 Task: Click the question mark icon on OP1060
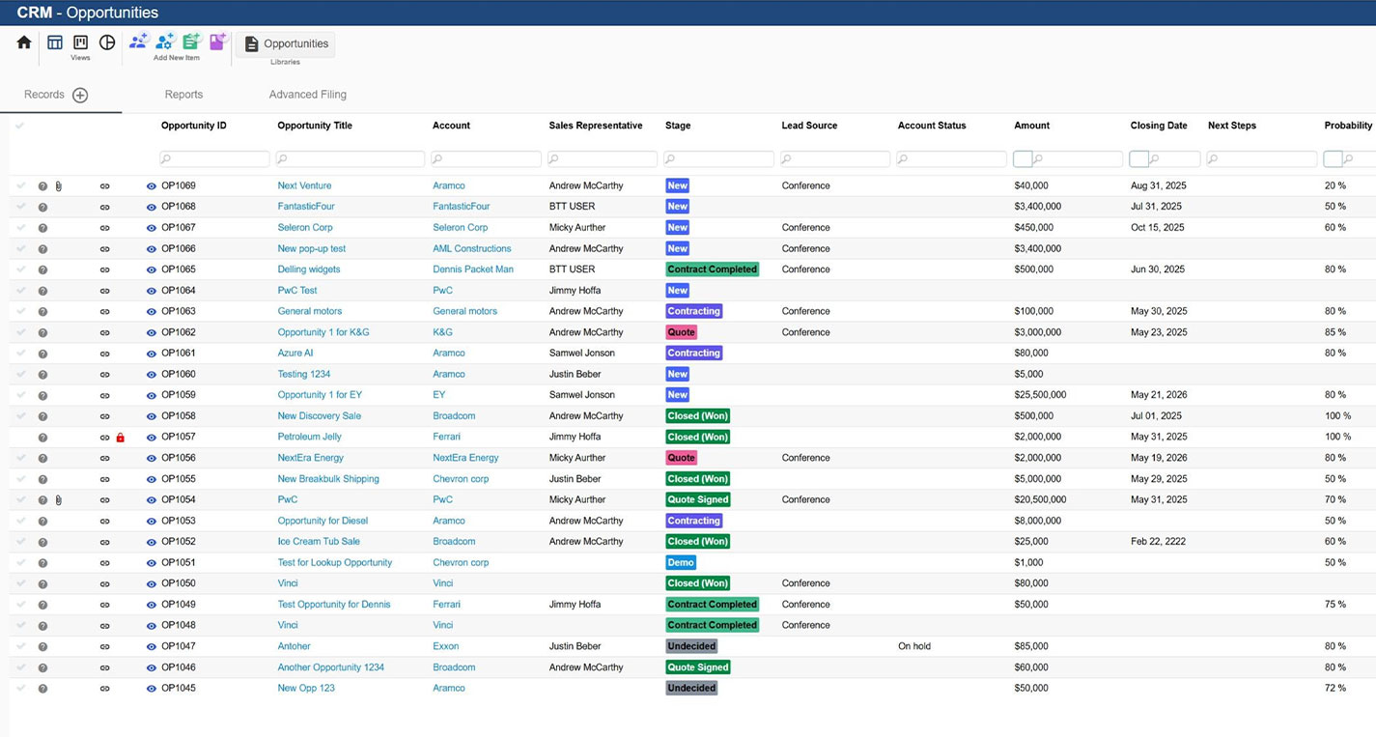(x=42, y=375)
